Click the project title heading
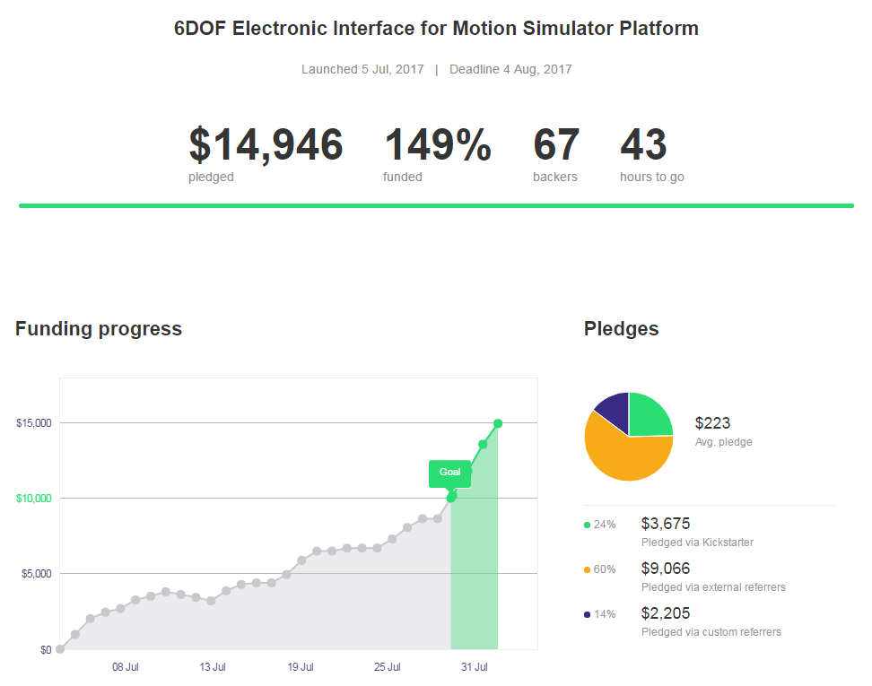872x686 pixels. tap(436, 29)
